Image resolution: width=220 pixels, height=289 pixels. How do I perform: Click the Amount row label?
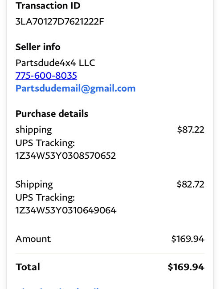33,239
